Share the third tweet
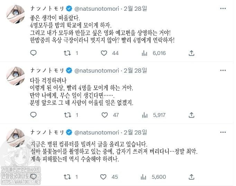Viewport: 236px width, 186px height. [191, 176]
